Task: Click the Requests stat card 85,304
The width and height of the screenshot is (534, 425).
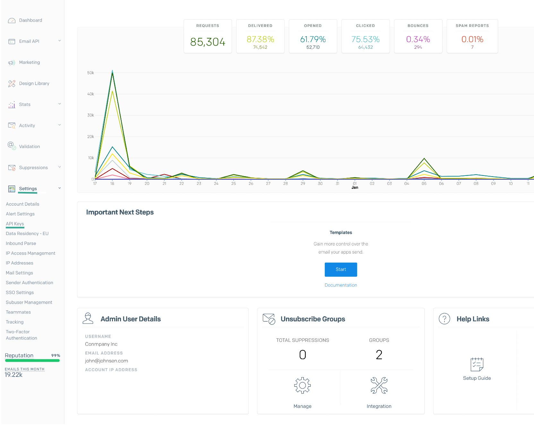Action: click(x=208, y=36)
